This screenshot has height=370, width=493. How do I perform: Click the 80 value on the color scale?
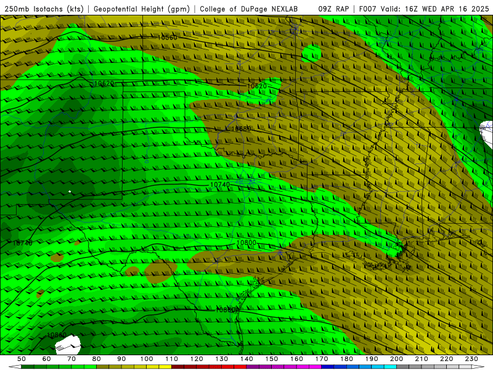coord(97,359)
